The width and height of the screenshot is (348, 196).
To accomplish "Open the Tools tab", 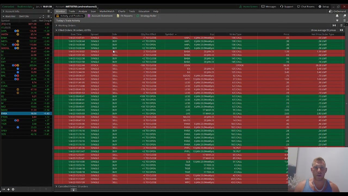I will pyautogui.click(x=132, y=11).
